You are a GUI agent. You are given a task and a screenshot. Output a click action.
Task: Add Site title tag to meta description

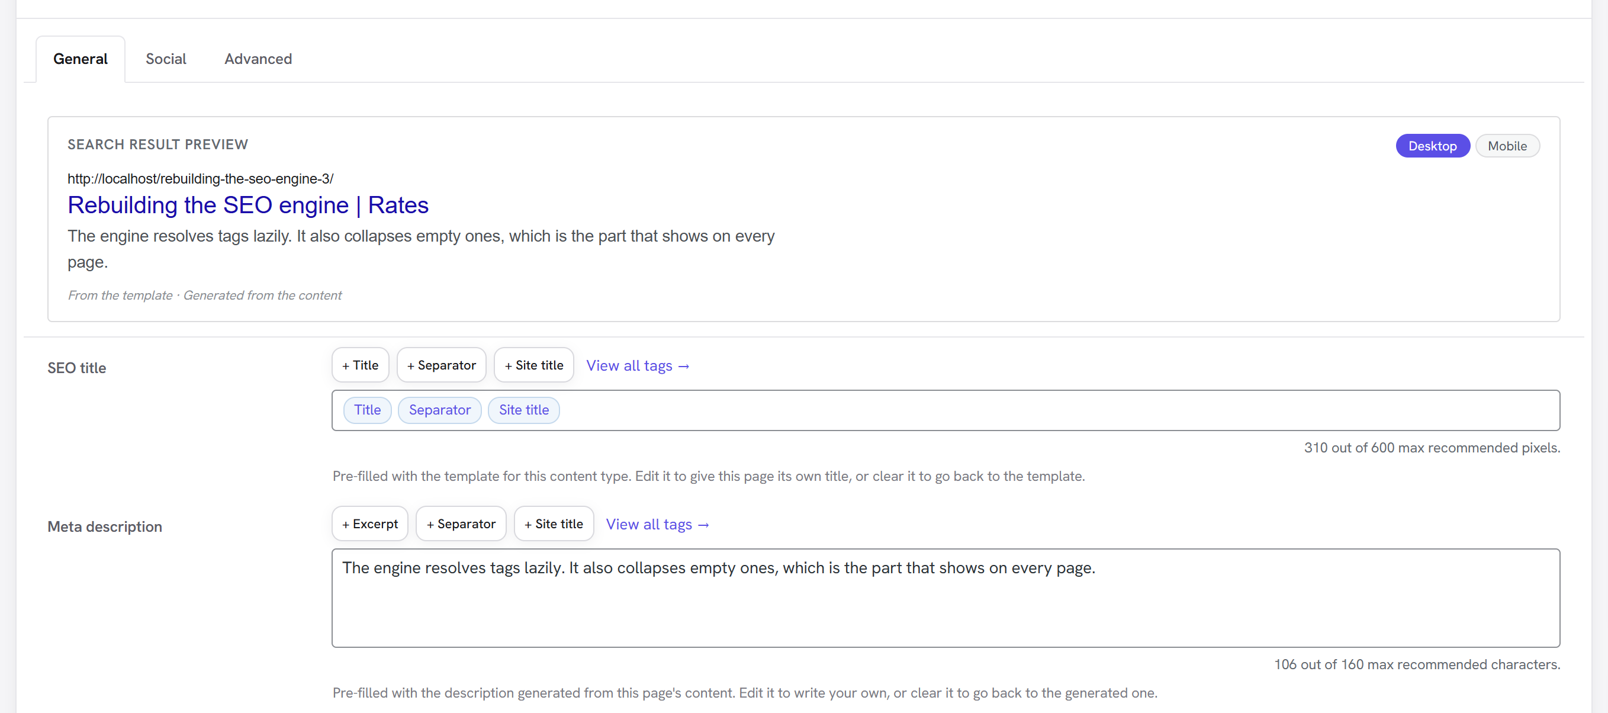coord(554,524)
